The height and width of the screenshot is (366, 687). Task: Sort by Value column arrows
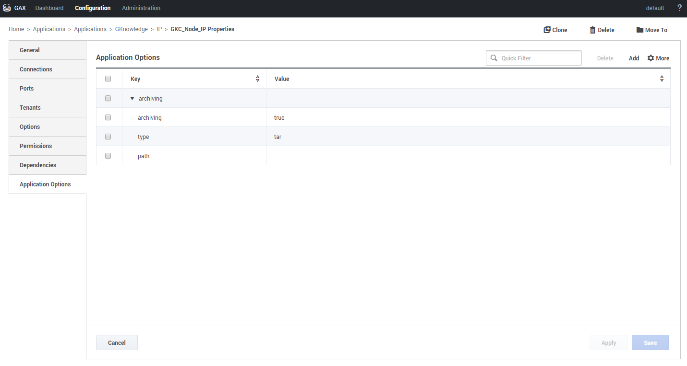click(662, 79)
